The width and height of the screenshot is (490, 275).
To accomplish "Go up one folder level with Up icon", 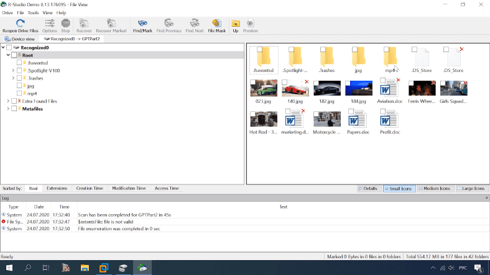I will pyautogui.click(x=236, y=25).
